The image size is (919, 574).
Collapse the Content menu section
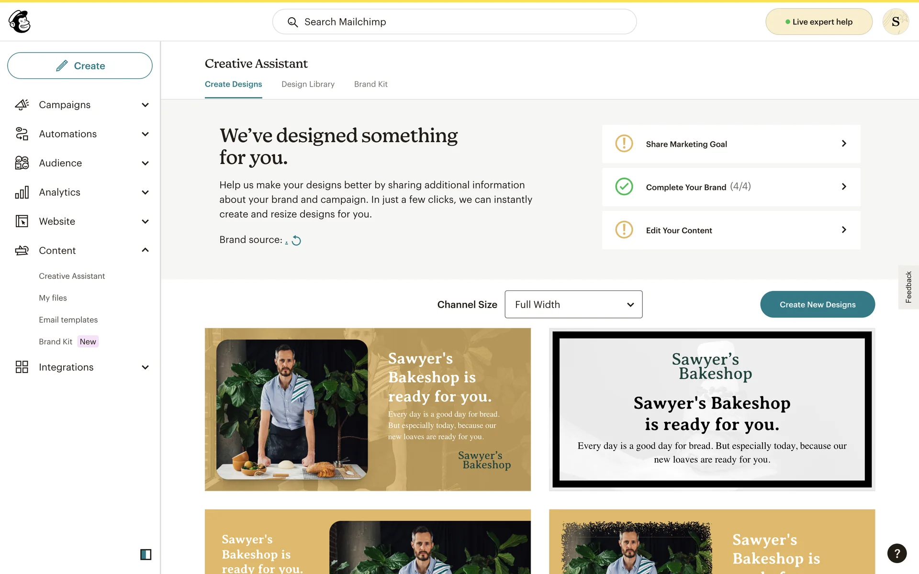(x=145, y=250)
